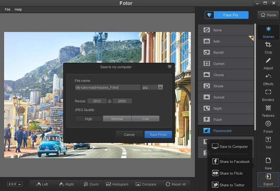Click the File name input field
Viewport: 280px width, 191px height.
(x=108, y=87)
